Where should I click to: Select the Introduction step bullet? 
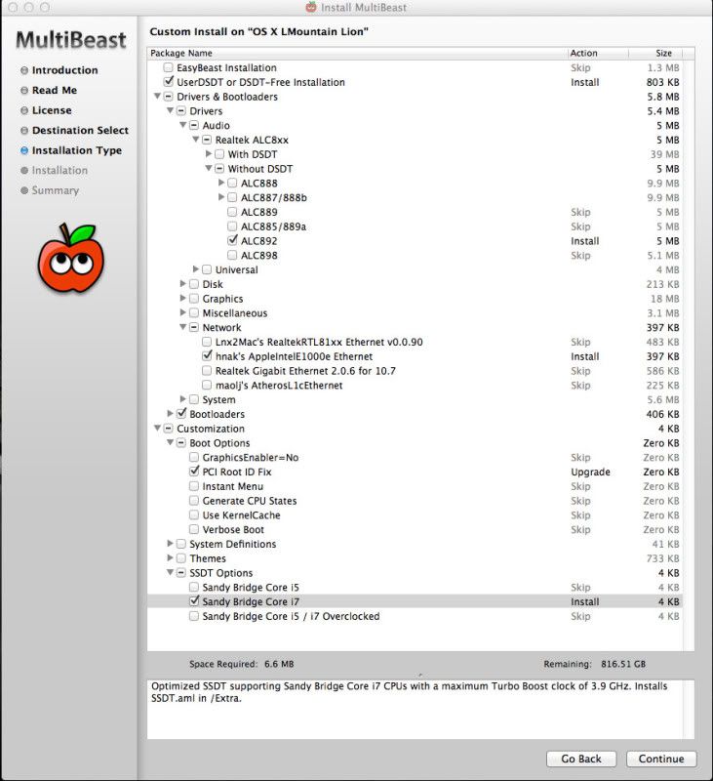point(23,70)
